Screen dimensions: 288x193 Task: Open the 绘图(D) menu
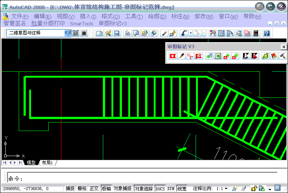[157, 16]
